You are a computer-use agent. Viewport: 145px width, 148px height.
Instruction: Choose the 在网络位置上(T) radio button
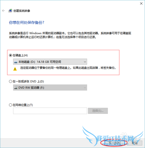click(10, 105)
